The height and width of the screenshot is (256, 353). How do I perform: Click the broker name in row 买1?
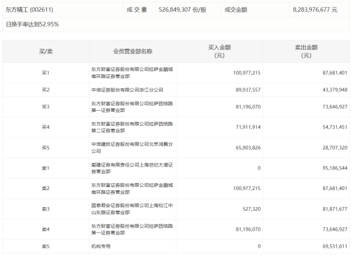[x=132, y=73]
